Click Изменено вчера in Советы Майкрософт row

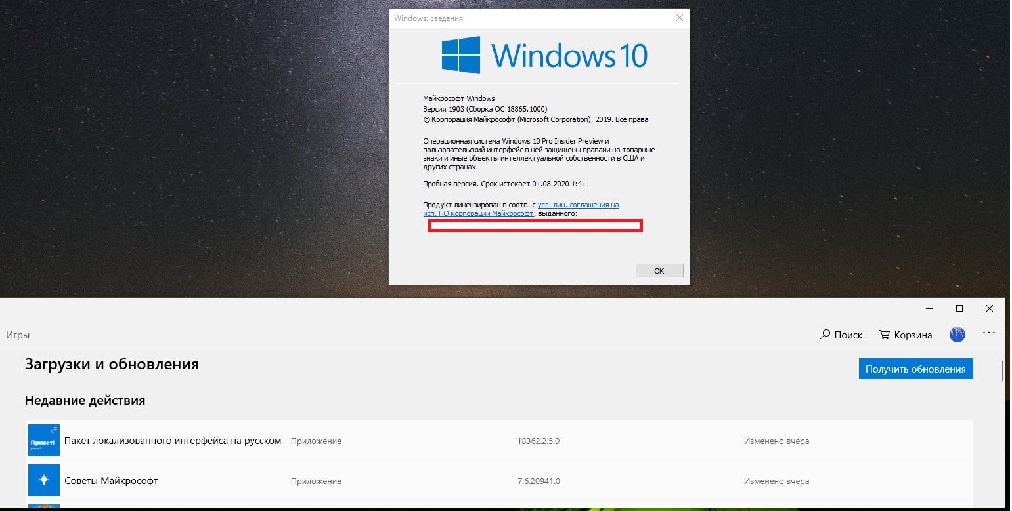click(776, 481)
